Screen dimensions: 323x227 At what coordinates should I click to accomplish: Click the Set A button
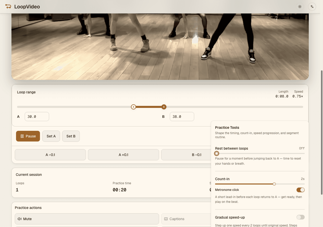51,136
